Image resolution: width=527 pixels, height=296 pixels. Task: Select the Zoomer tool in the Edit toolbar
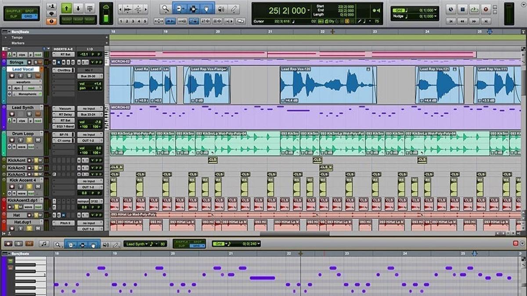(164, 8)
